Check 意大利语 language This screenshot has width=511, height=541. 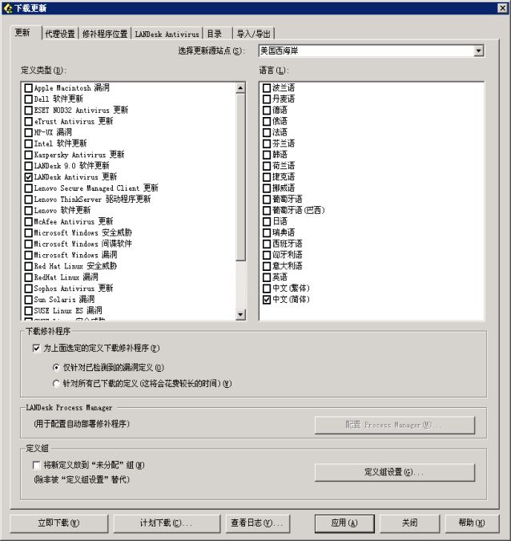267,266
